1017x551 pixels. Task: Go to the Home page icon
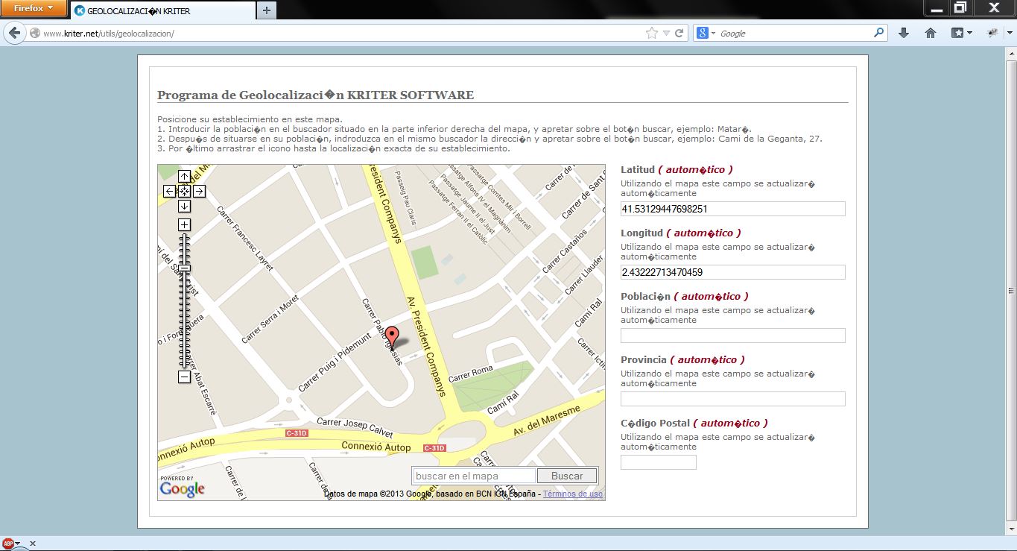[930, 33]
